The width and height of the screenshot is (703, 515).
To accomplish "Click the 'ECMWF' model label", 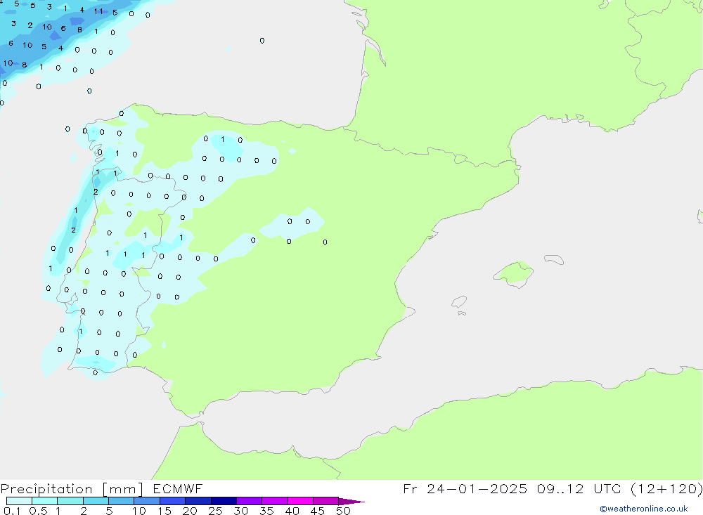I will click(x=178, y=489).
